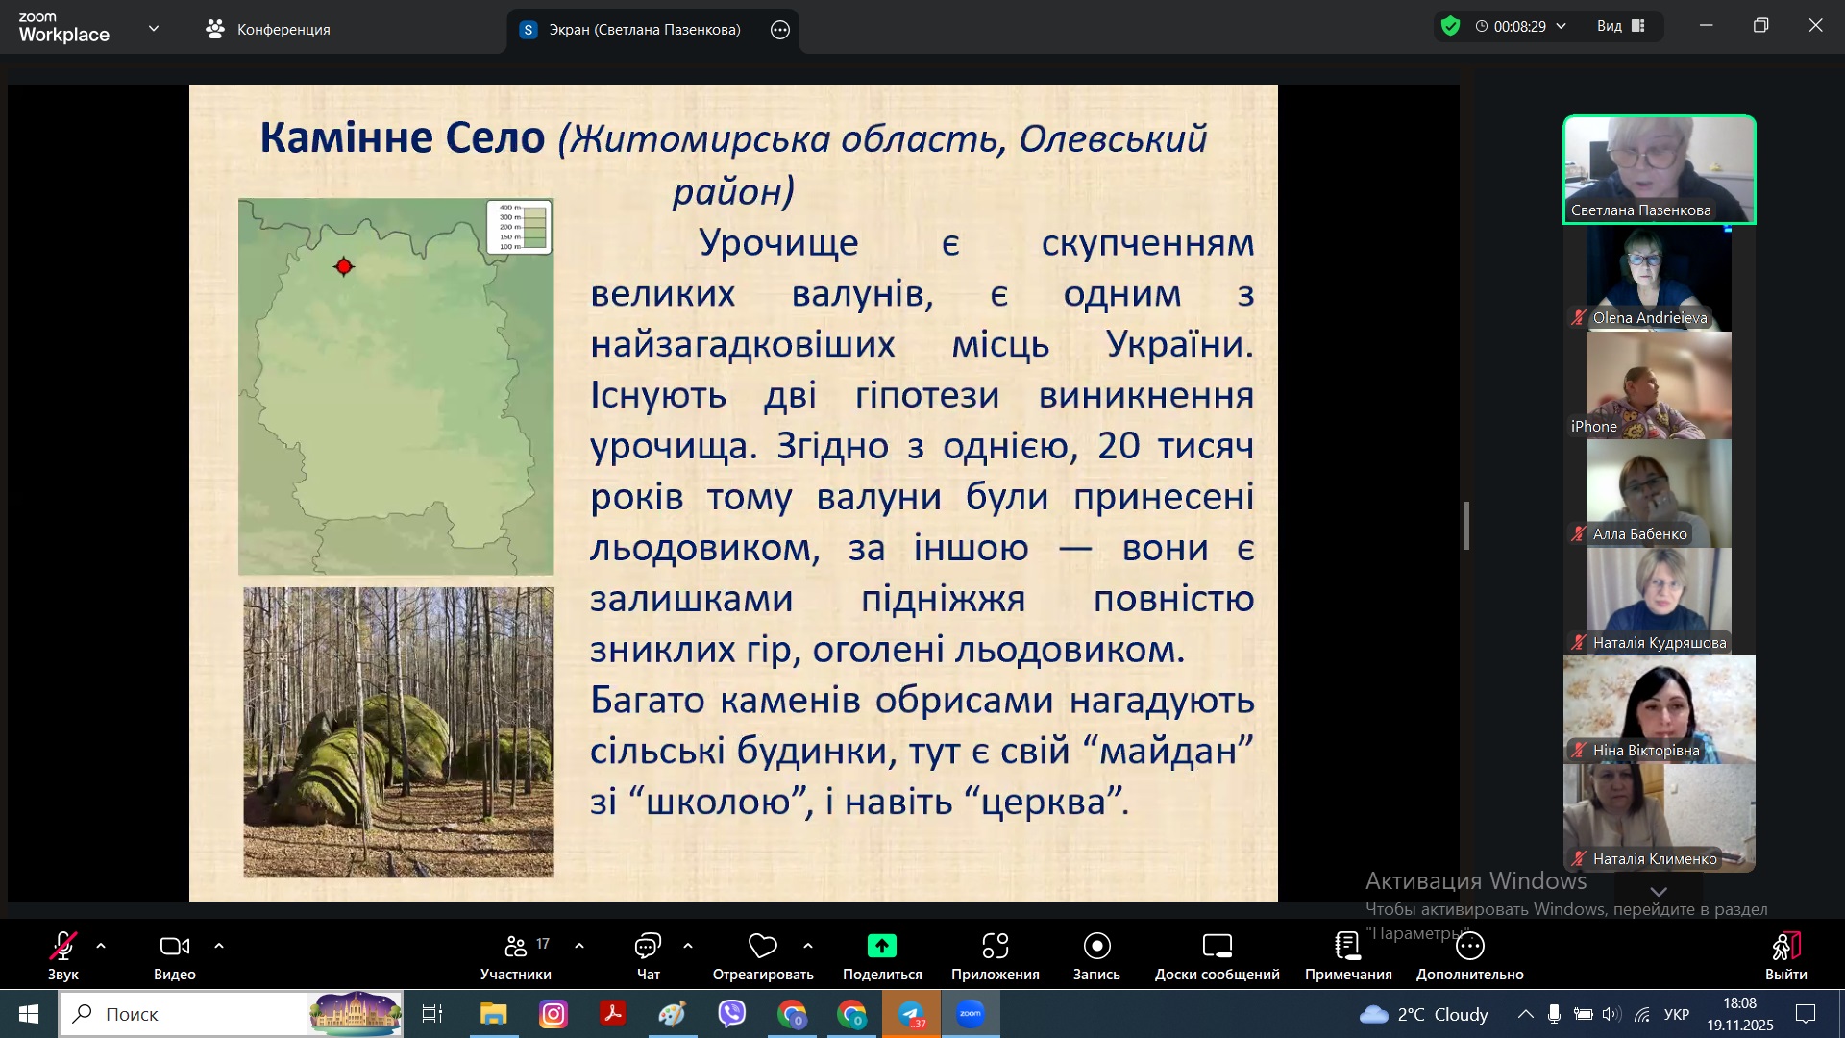Open the Zoom Workplace dropdown chevron
Viewport: 1845px width, 1038px height.
pos(154,29)
